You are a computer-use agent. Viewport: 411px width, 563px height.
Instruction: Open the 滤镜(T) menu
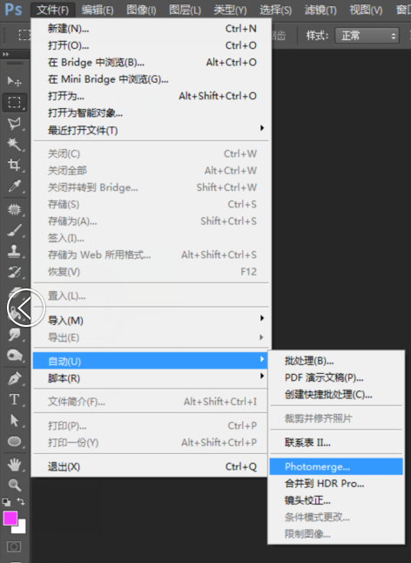tap(320, 10)
